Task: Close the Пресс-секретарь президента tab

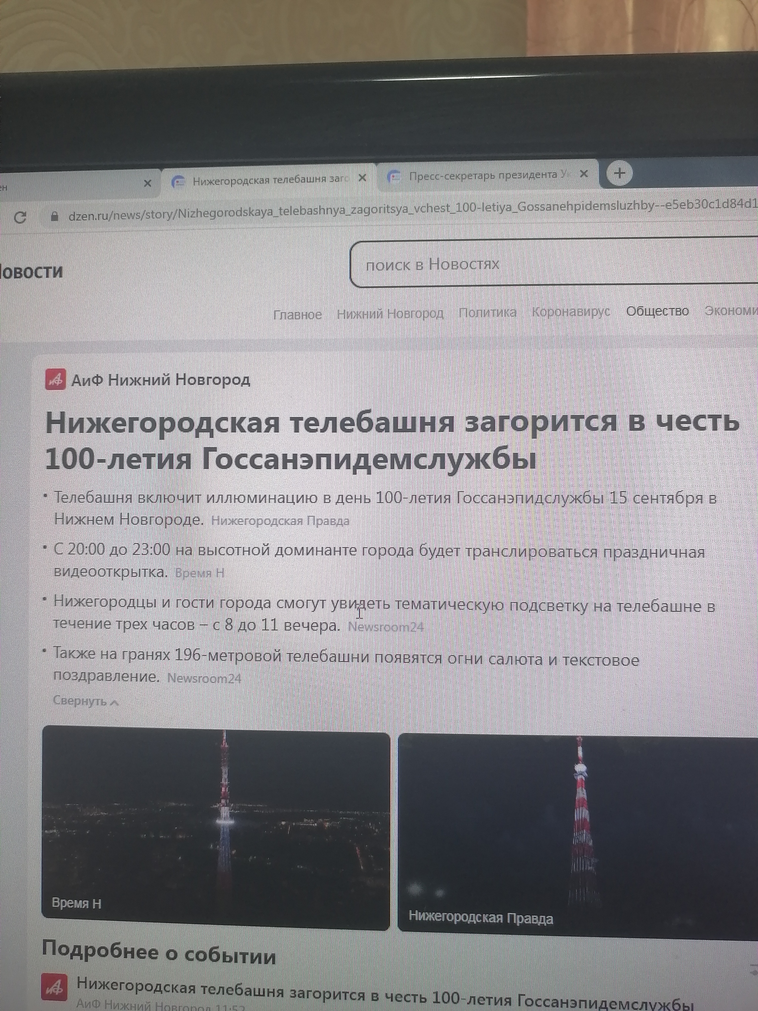Action: point(583,174)
